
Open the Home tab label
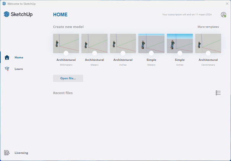pos(19,58)
